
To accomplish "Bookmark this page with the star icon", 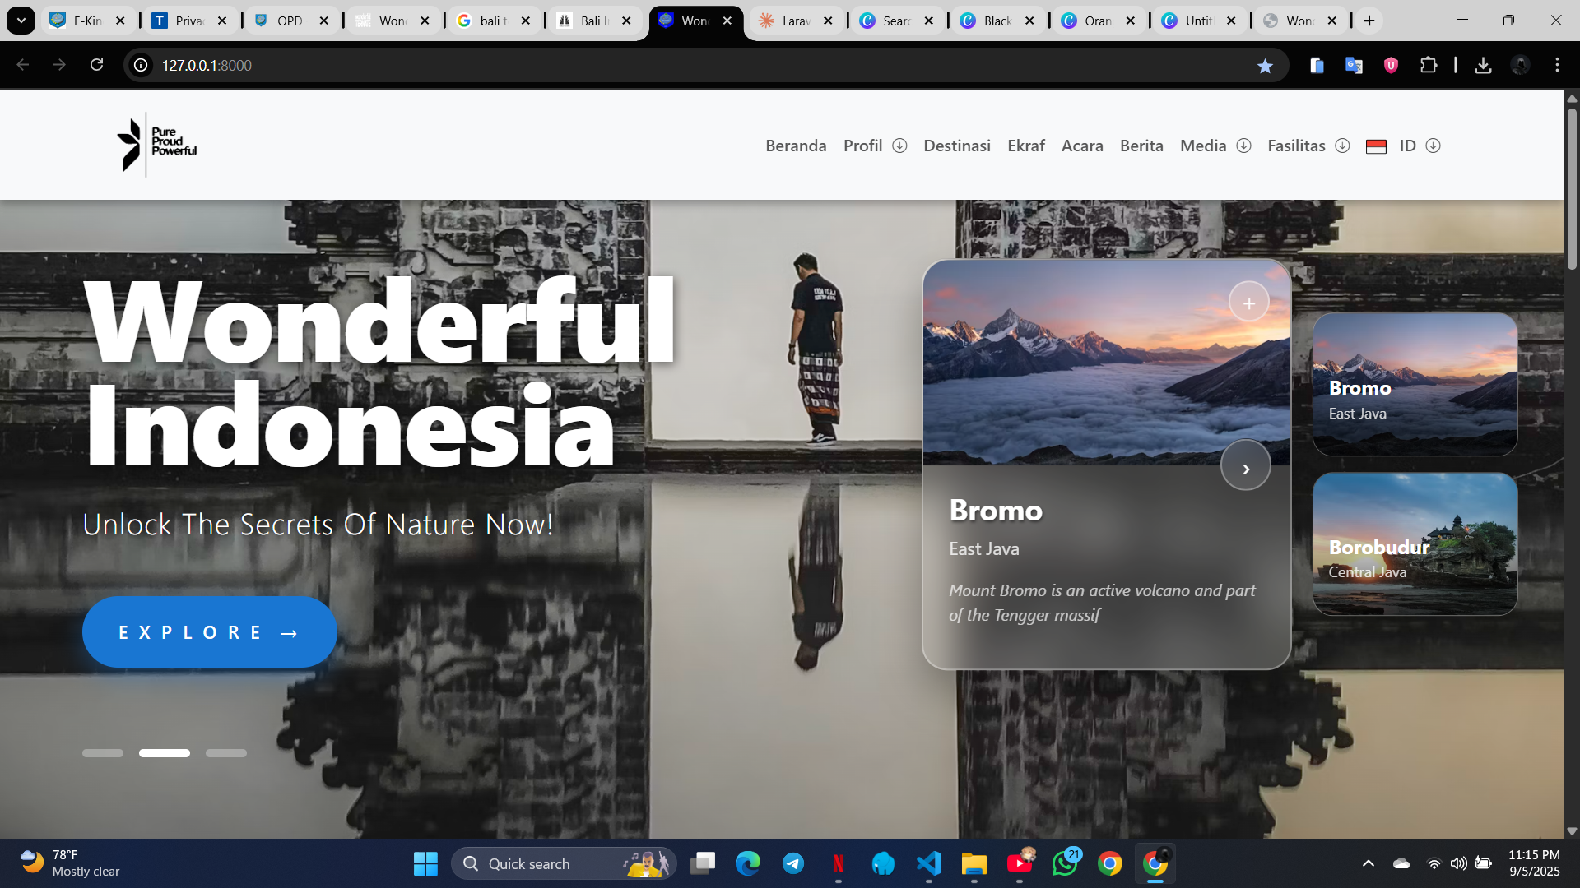I will pyautogui.click(x=1265, y=66).
